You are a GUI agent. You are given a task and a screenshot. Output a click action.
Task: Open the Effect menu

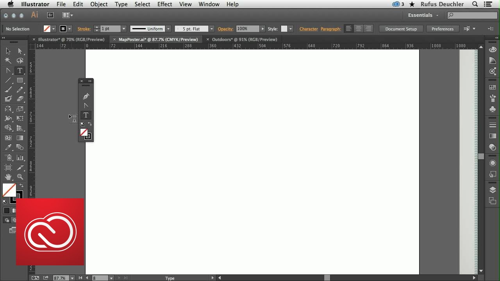165,4
